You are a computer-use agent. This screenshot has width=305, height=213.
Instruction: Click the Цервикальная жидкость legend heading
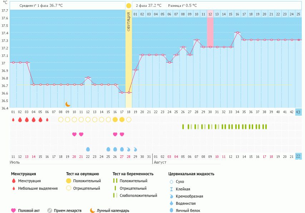191,174
